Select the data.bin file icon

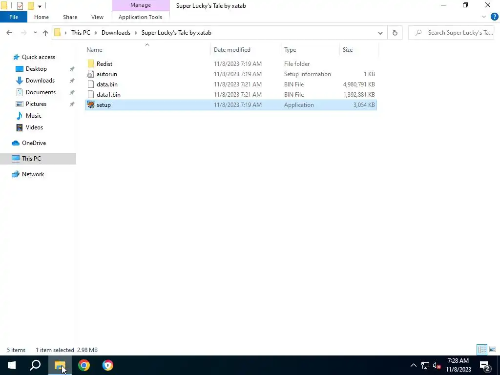point(91,84)
